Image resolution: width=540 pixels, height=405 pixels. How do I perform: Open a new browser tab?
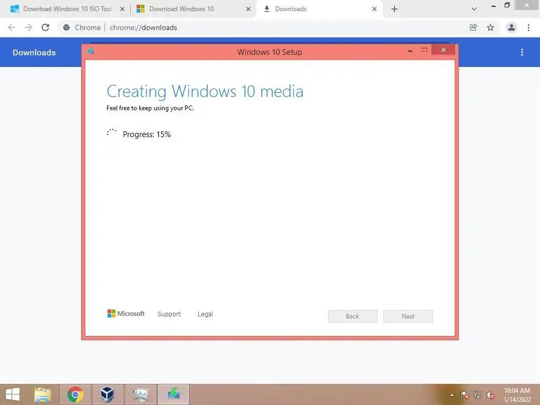394,9
